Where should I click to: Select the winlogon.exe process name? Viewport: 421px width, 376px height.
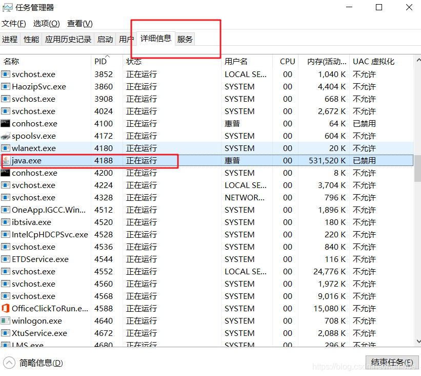[37, 321]
